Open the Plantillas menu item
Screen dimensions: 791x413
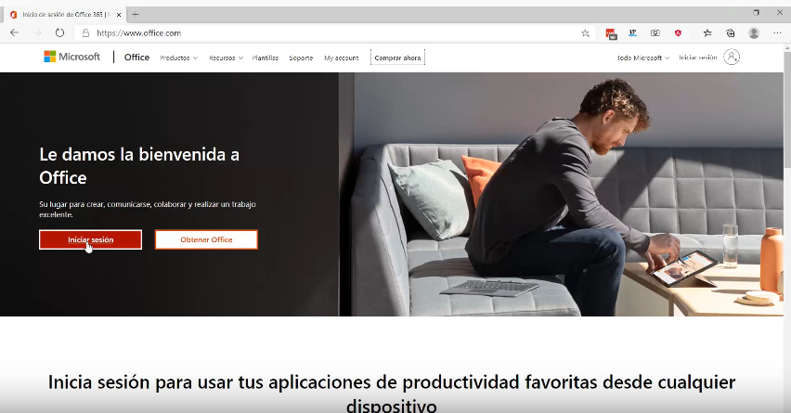(265, 58)
